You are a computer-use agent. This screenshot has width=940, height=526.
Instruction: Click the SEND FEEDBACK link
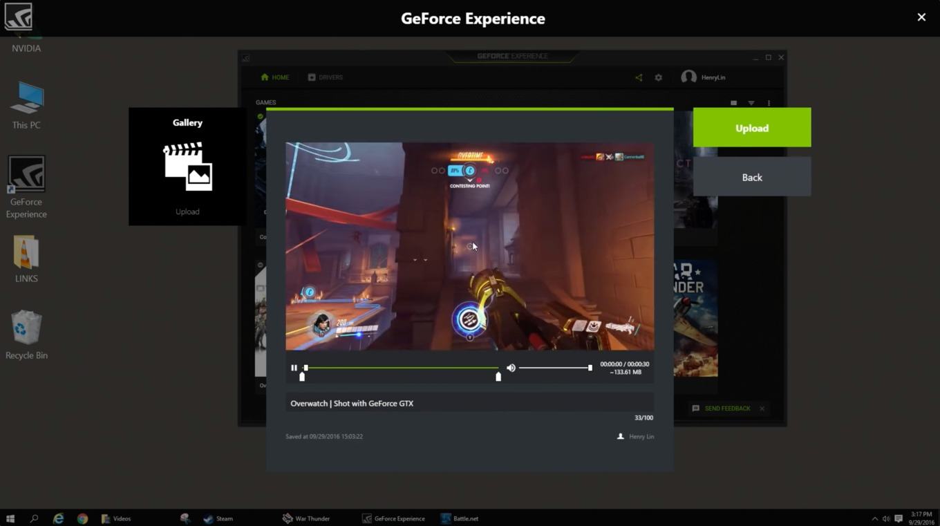click(727, 408)
